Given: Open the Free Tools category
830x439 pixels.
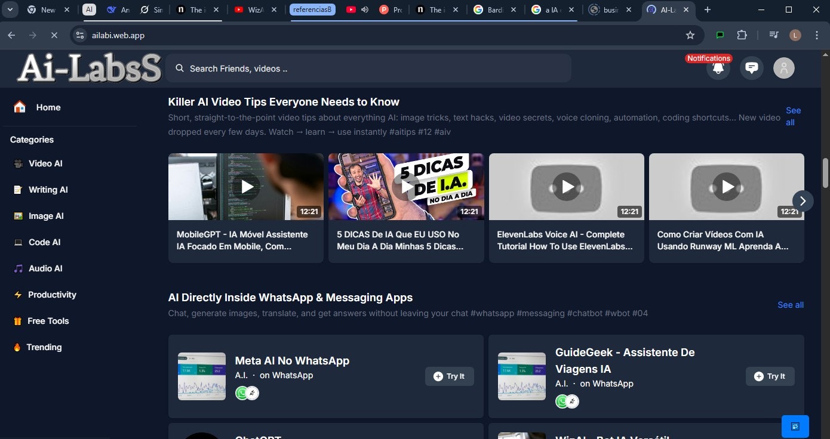Looking at the screenshot, I should coord(41,321).
